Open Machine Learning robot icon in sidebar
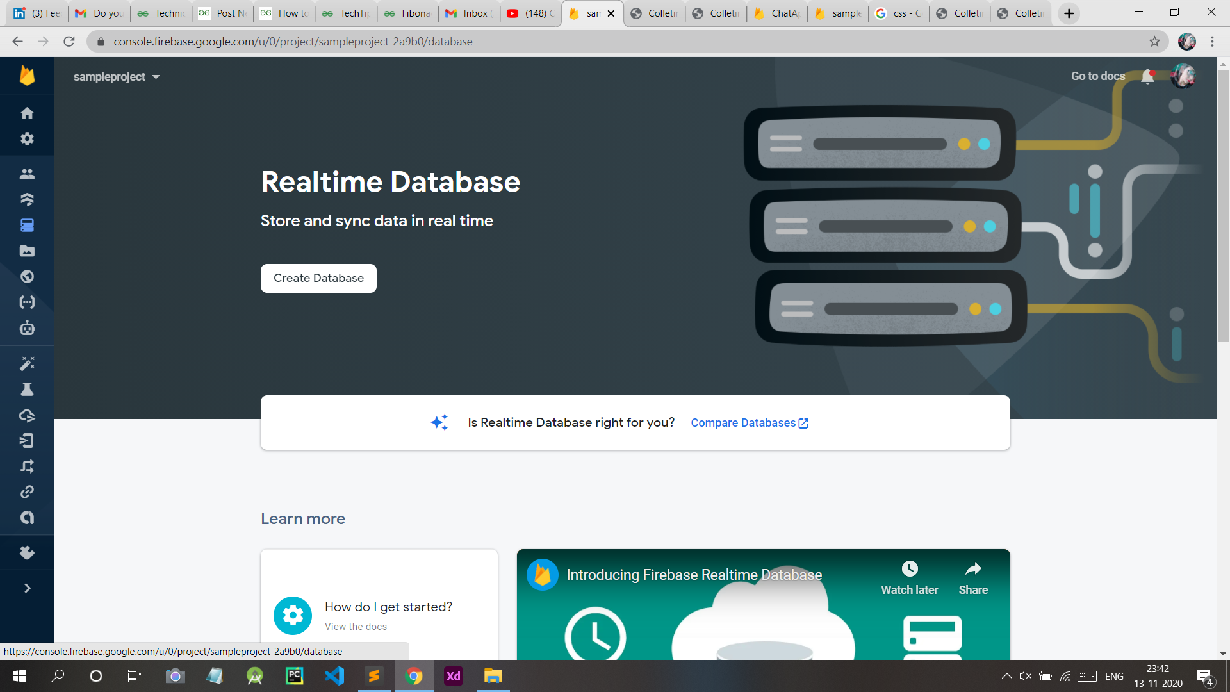 (x=27, y=328)
